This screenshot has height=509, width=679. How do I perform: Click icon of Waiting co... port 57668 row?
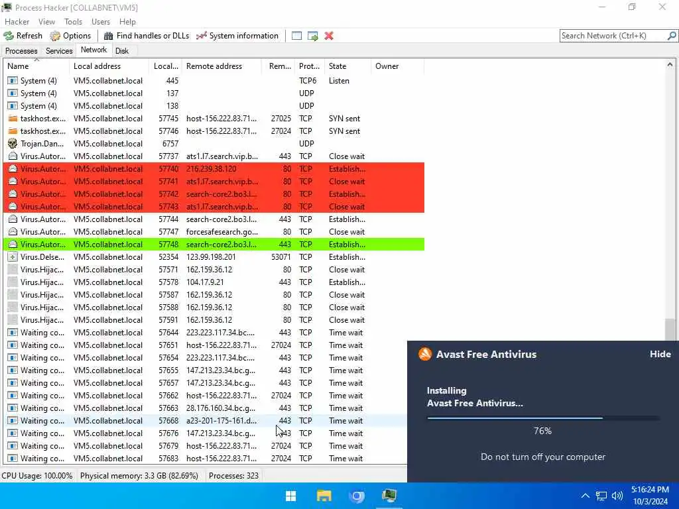pyautogui.click(x=13, y=421)
